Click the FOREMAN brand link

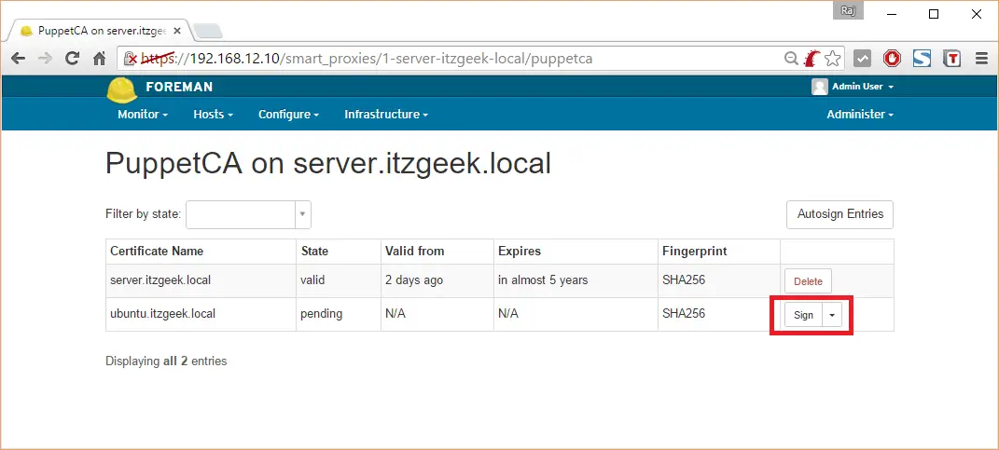(179, 88)
